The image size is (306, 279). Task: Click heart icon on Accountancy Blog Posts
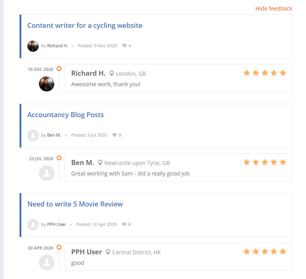click(x=114, y=135)
